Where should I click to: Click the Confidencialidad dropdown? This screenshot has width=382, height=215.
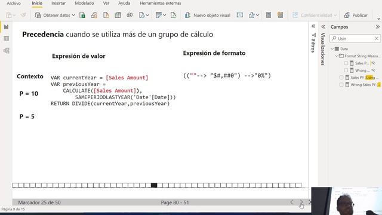click(x=315, y=15)
